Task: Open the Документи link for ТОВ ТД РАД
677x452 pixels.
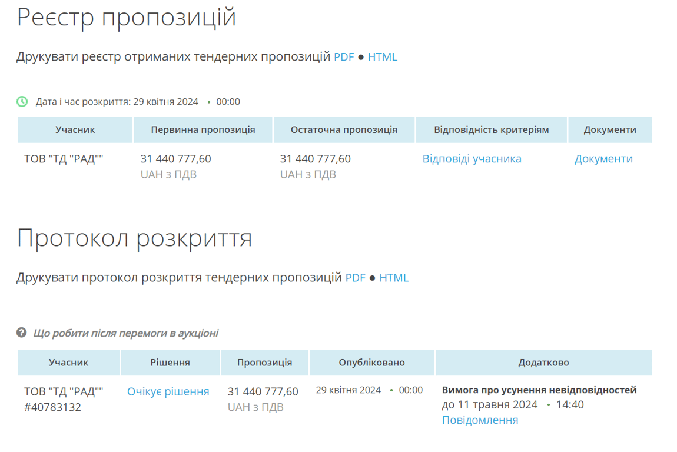Action: coord(603,158)
